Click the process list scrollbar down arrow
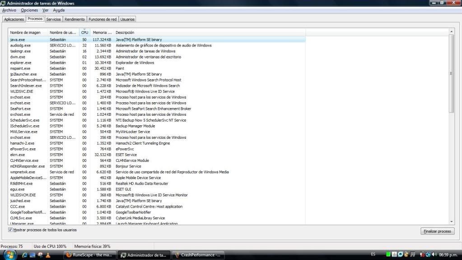Viewport: 462px width, 260px height. pyautogui.click(x=452, y=222)
